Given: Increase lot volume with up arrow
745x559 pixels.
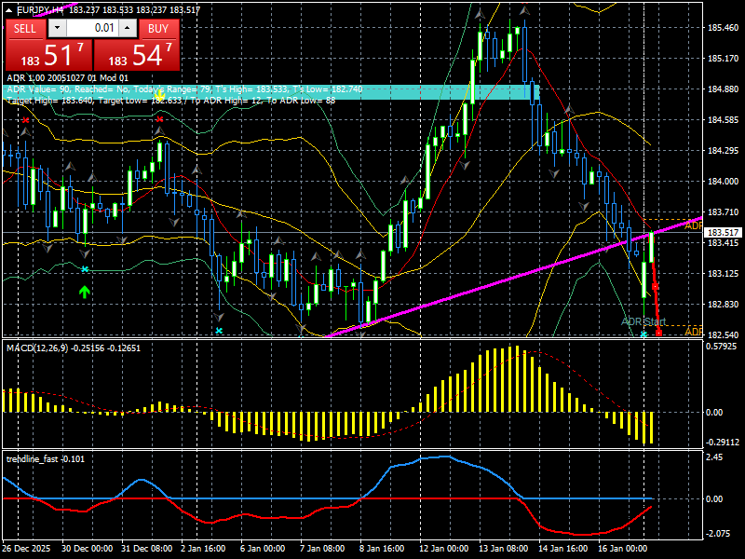Looking at the screenshot, I should click(128, 28).
